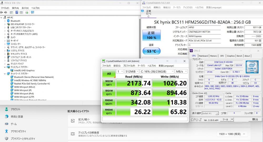Viewport: 263px width, 142px height.
Task: Select the Camera (カメラ) device icon
Action: (x=8, y=37)
